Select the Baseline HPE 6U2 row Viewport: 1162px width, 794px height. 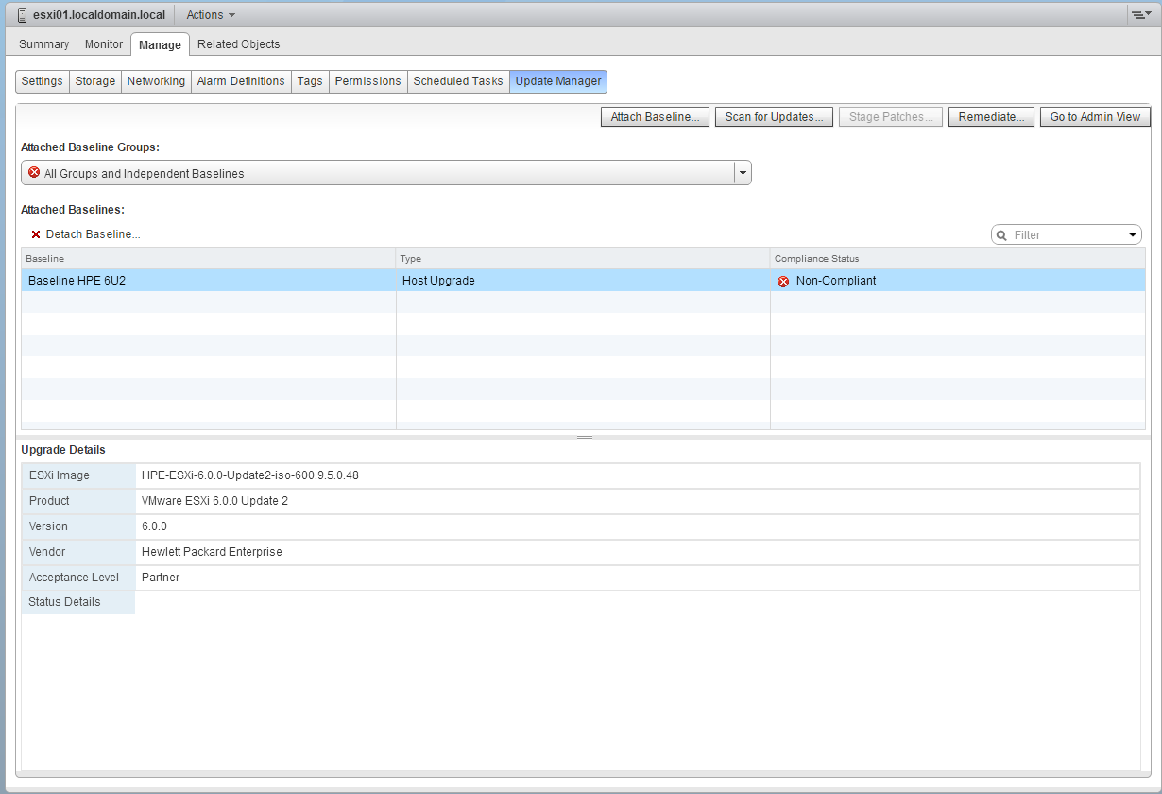(189, 280)
